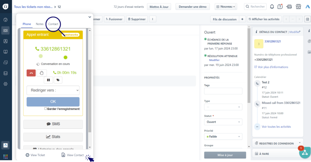
Task: Open the SMS button
Action: click(x=53, y=124)
